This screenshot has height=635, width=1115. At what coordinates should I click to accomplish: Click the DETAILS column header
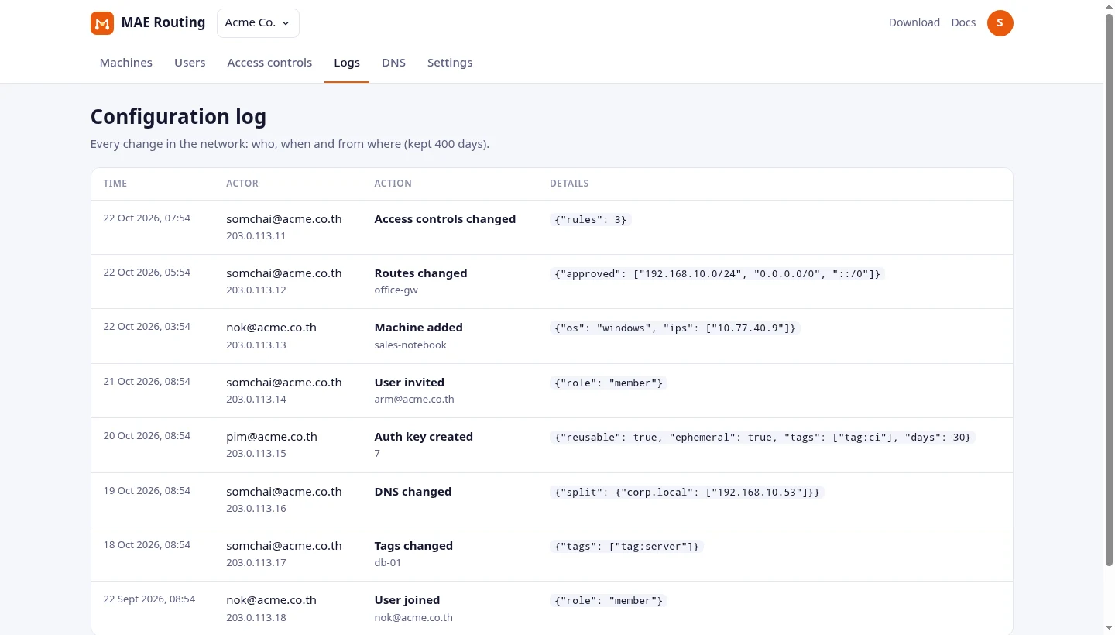point(569,184)
